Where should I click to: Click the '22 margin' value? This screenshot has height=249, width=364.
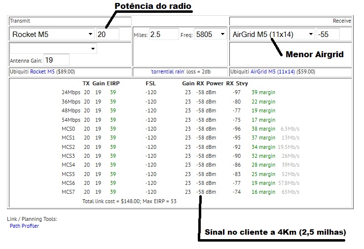[263, 102]
